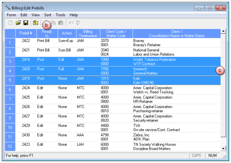Click the folder-up arrow toolbar icon
The image size is (231, 163).
(x=35, y=23)
